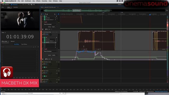Click the blue playhead marker on ruler
The height and width of the screenshot is (95, 169).
(x=150, y=15)
